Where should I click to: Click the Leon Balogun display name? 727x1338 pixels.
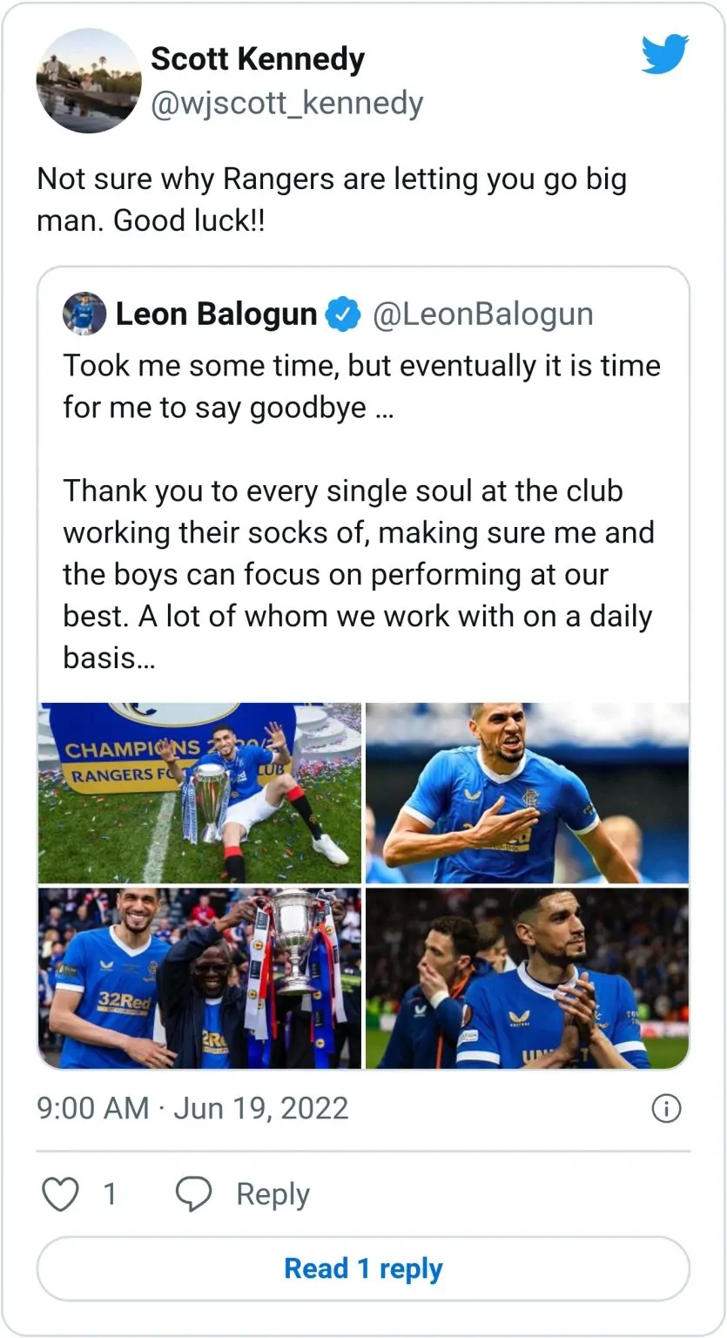216,314
